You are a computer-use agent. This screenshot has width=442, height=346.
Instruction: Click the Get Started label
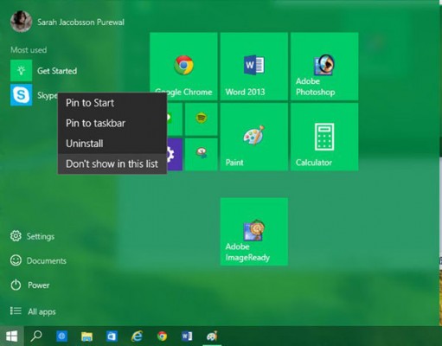tap(57, 71)
